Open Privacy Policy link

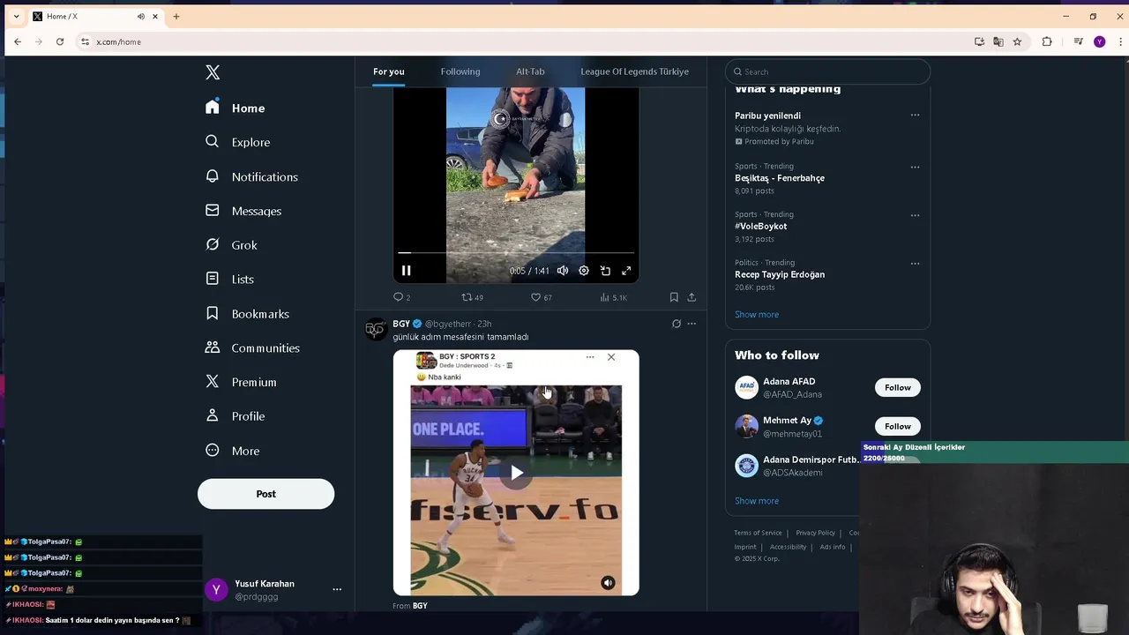click(x=815, y=533)
